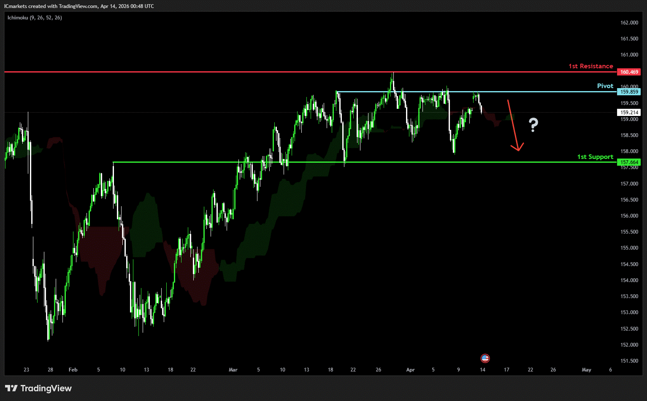647x401 pixels.
Task: Click the red 160.469 price tag
Action: point(628,72)
